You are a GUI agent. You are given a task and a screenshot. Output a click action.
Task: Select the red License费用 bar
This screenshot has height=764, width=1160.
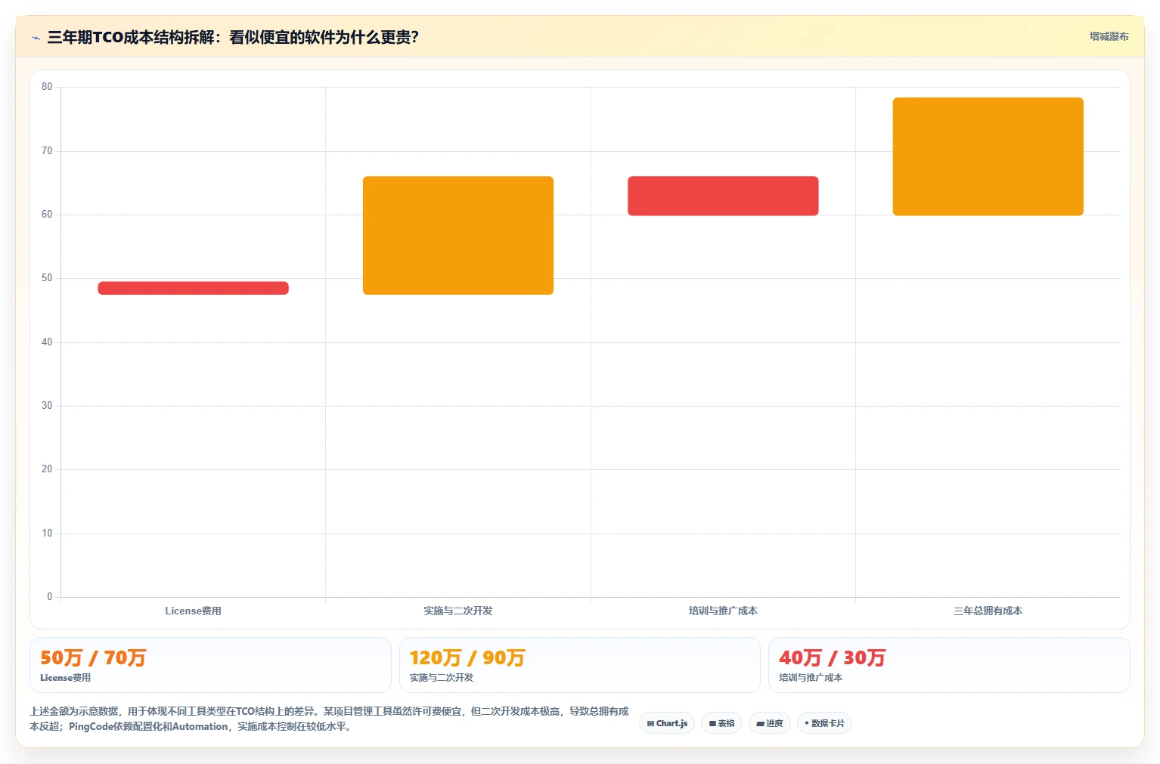pos(194,288)
